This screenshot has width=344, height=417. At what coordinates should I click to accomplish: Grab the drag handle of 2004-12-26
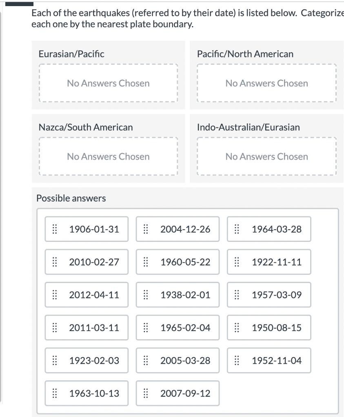[146, 229]
